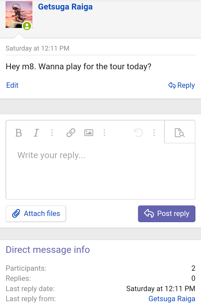
Task: Open Getsuga Raiga profile from header
Action: [x=65, y=7]
